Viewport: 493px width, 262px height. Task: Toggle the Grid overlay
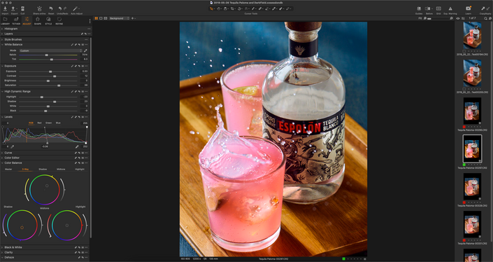pos(438,9)
